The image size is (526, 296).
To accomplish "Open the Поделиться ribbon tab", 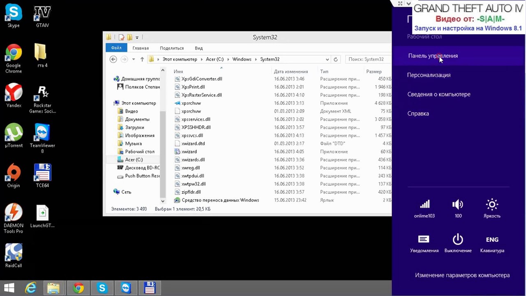I will tap(172, 48).
